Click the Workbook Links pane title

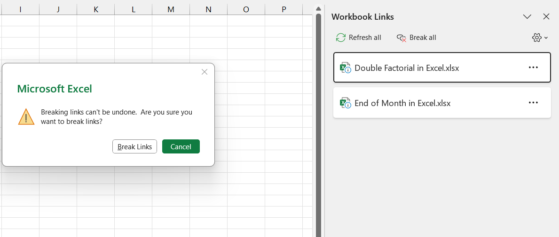click(x=362, y=16)
